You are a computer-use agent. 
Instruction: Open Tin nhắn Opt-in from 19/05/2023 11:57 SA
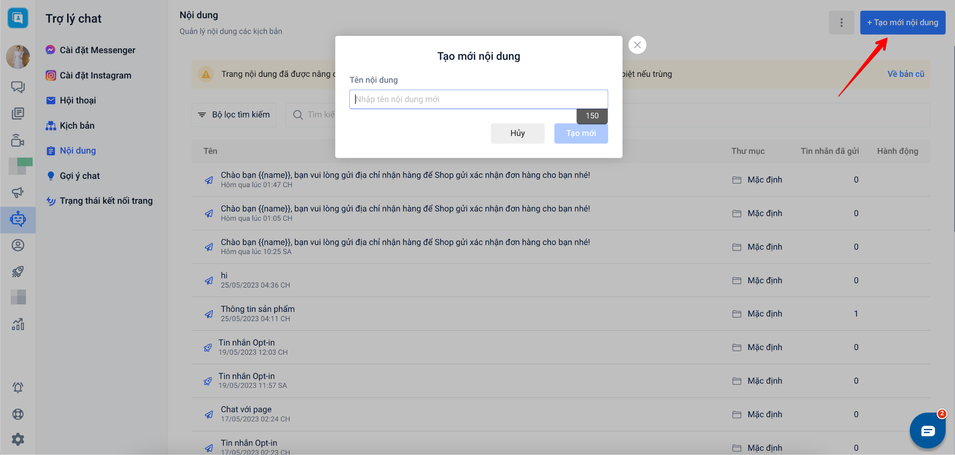561,381
